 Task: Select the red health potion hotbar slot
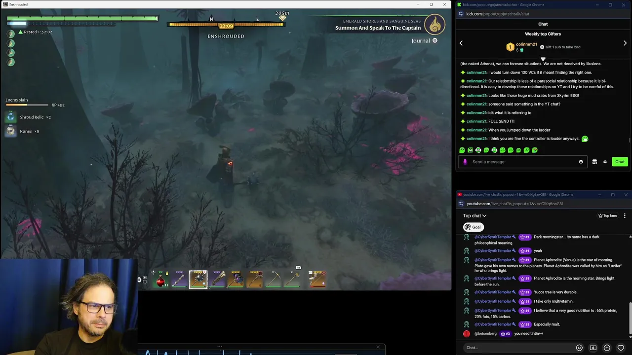160,280
